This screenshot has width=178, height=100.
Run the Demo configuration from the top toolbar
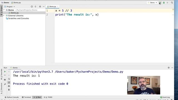pyautogui.click(x=160, y=2)
